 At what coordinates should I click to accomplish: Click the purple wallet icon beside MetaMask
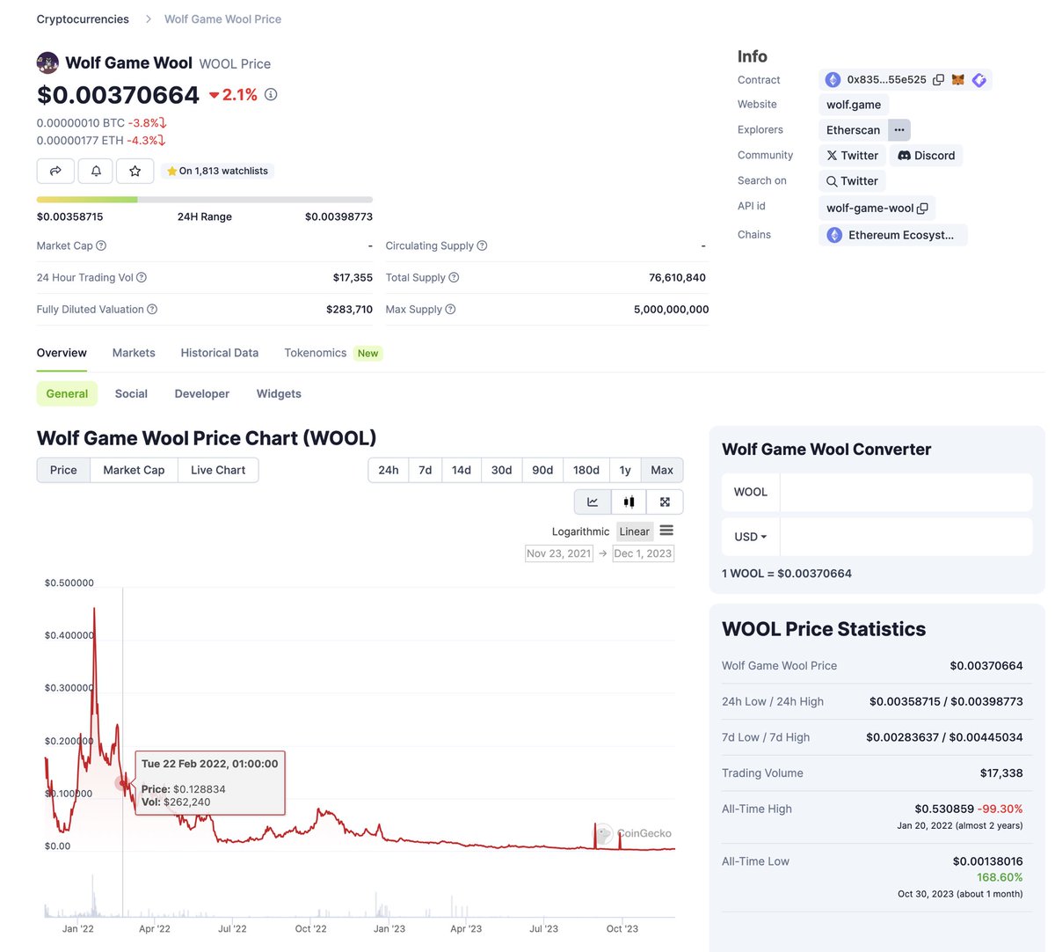tap(979, 79)
